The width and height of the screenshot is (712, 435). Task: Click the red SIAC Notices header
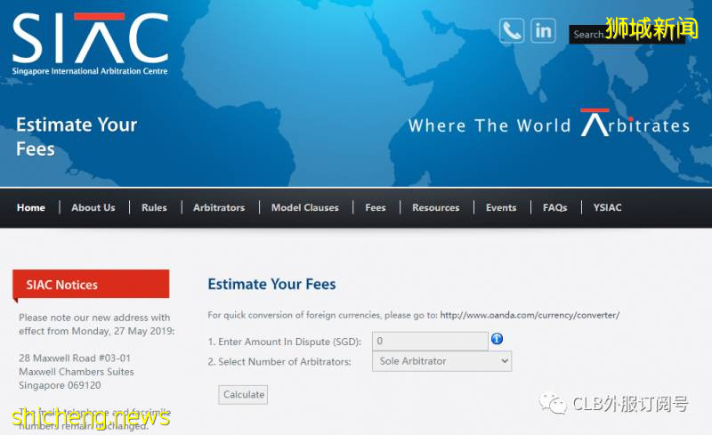[91, 285]
